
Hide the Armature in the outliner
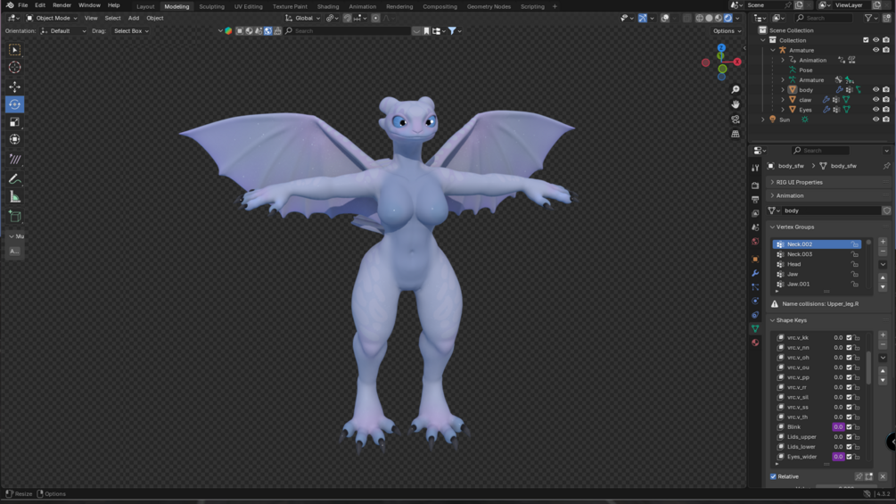876,50
